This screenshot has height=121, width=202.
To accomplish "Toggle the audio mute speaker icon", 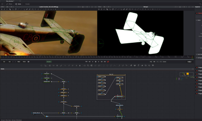I will [x=29, y=62].
